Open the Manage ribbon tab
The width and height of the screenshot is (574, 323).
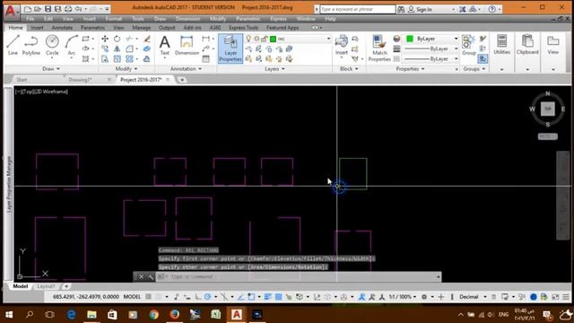142,28
